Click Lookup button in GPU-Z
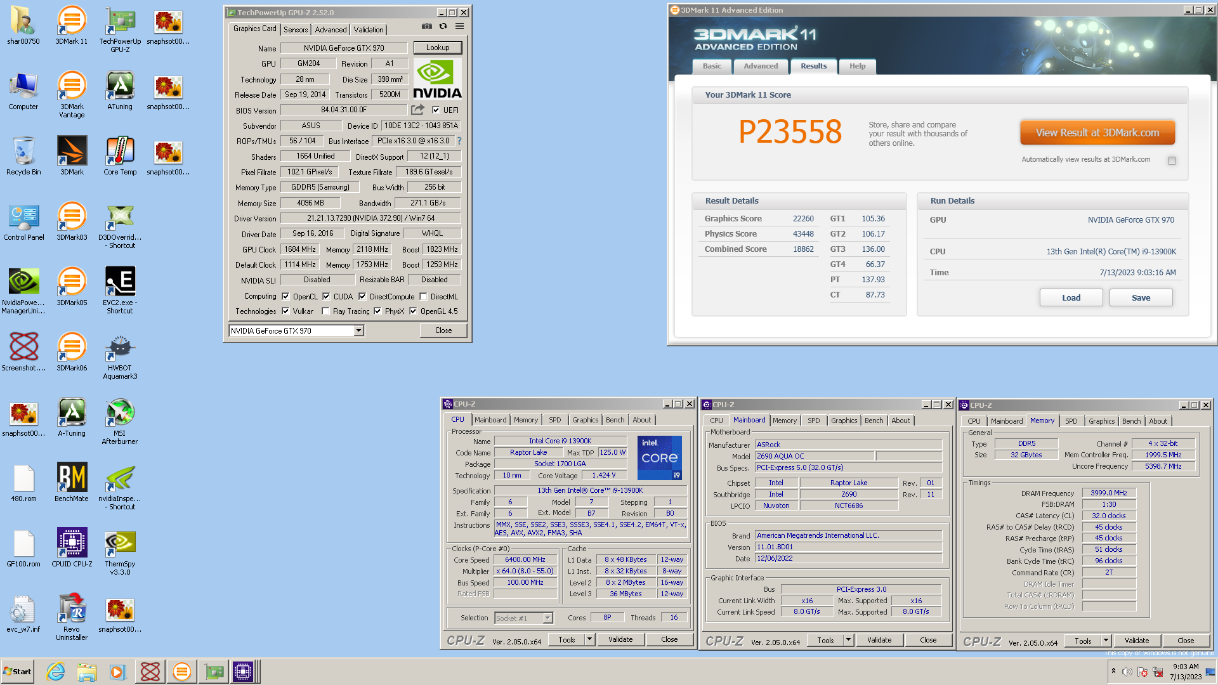 [x=438, y=48]
